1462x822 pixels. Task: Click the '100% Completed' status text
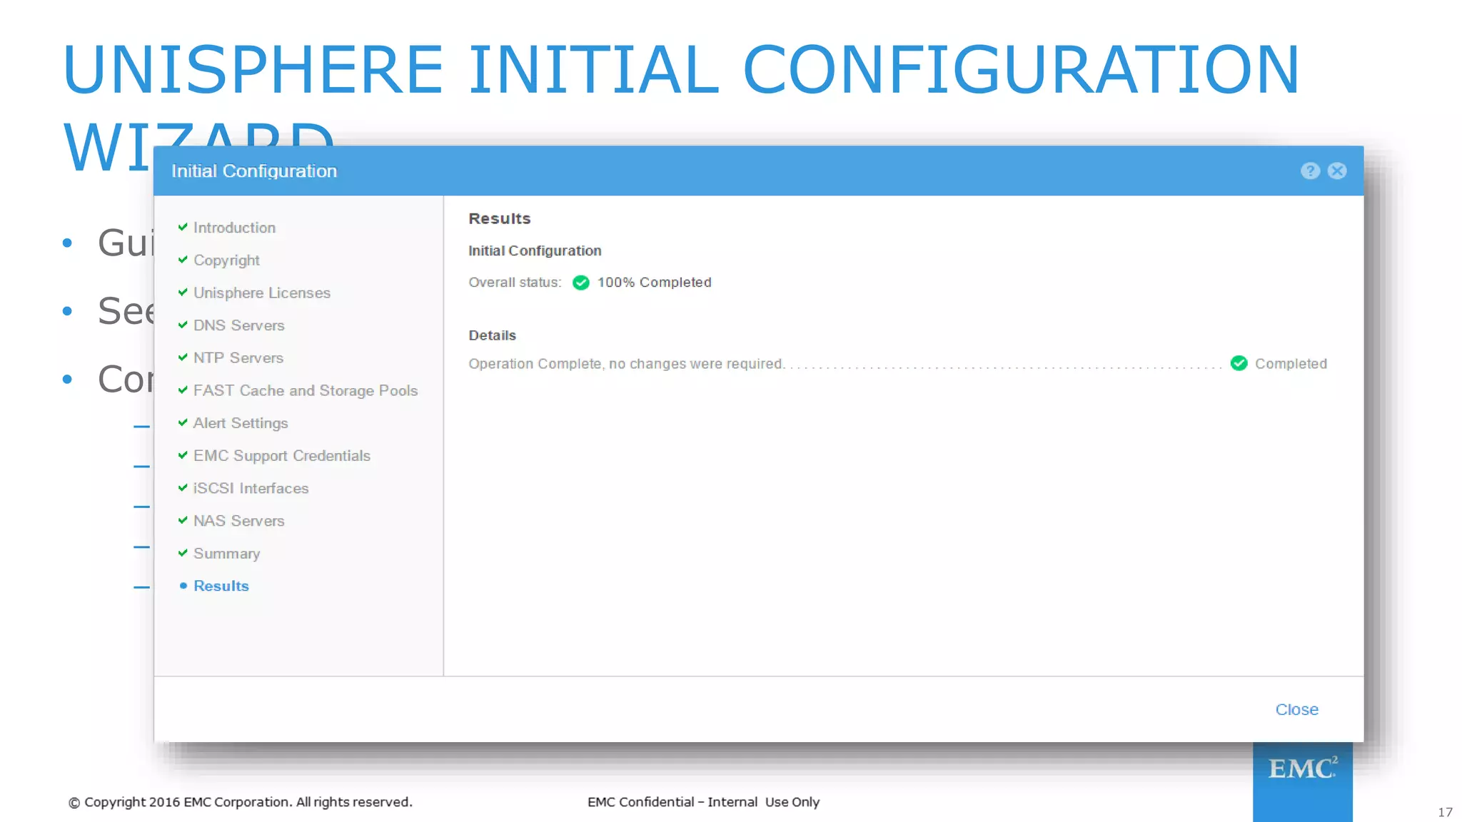pyautogui.click(x=654, y=283)
